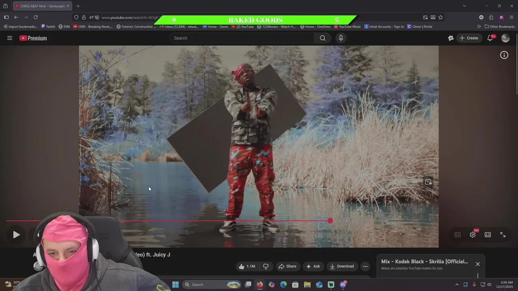518x291 pixels.
Task: View site security lock info
Action: pyautogui.click(x=84, y=17)
